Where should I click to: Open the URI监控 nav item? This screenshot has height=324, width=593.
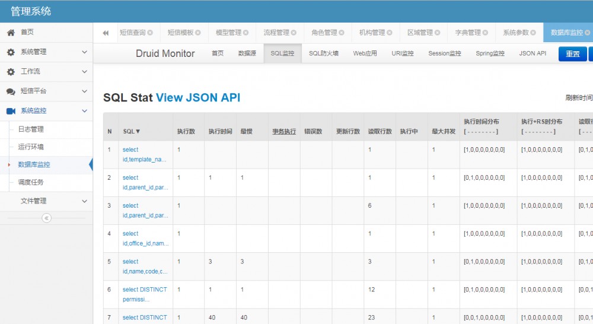click(x=403, y=53)
